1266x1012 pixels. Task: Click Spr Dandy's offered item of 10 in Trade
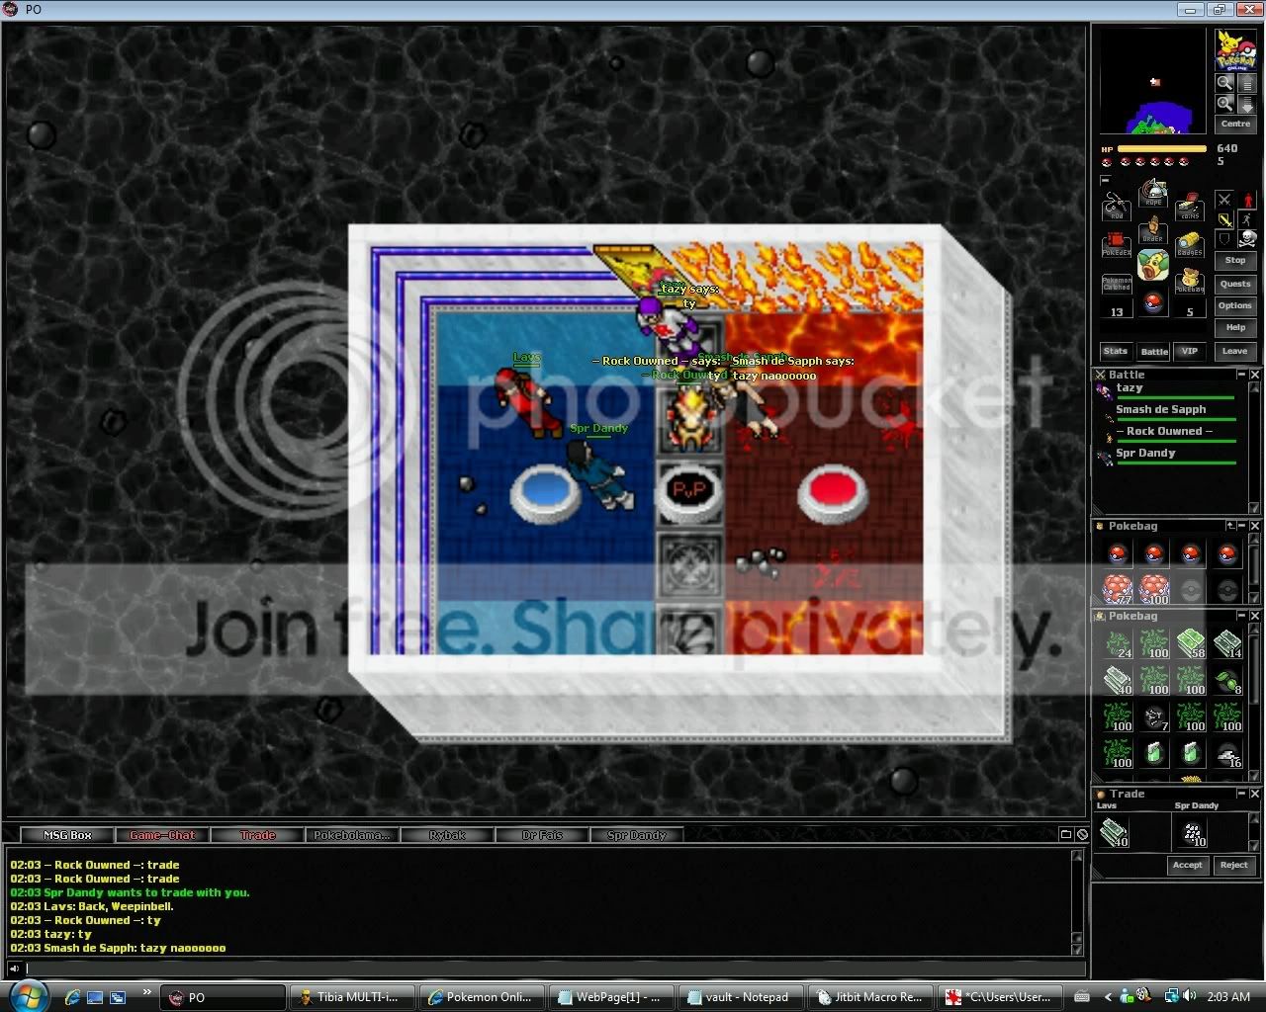[1194, 833]
